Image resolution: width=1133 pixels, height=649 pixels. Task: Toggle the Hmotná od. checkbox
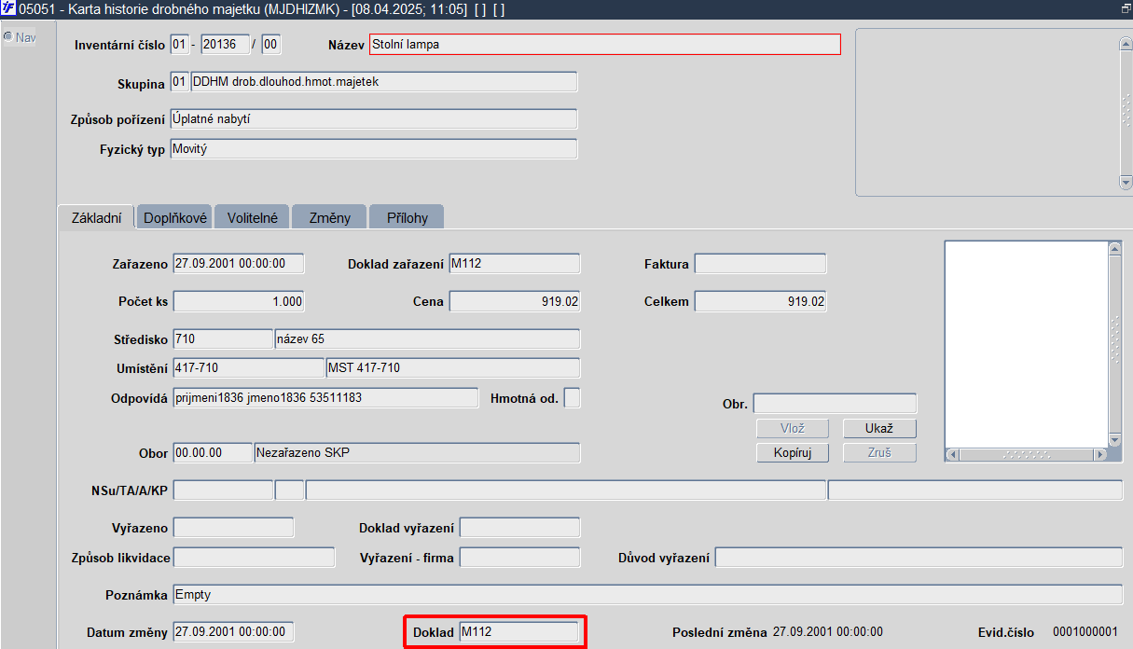[x=573, y=398]
